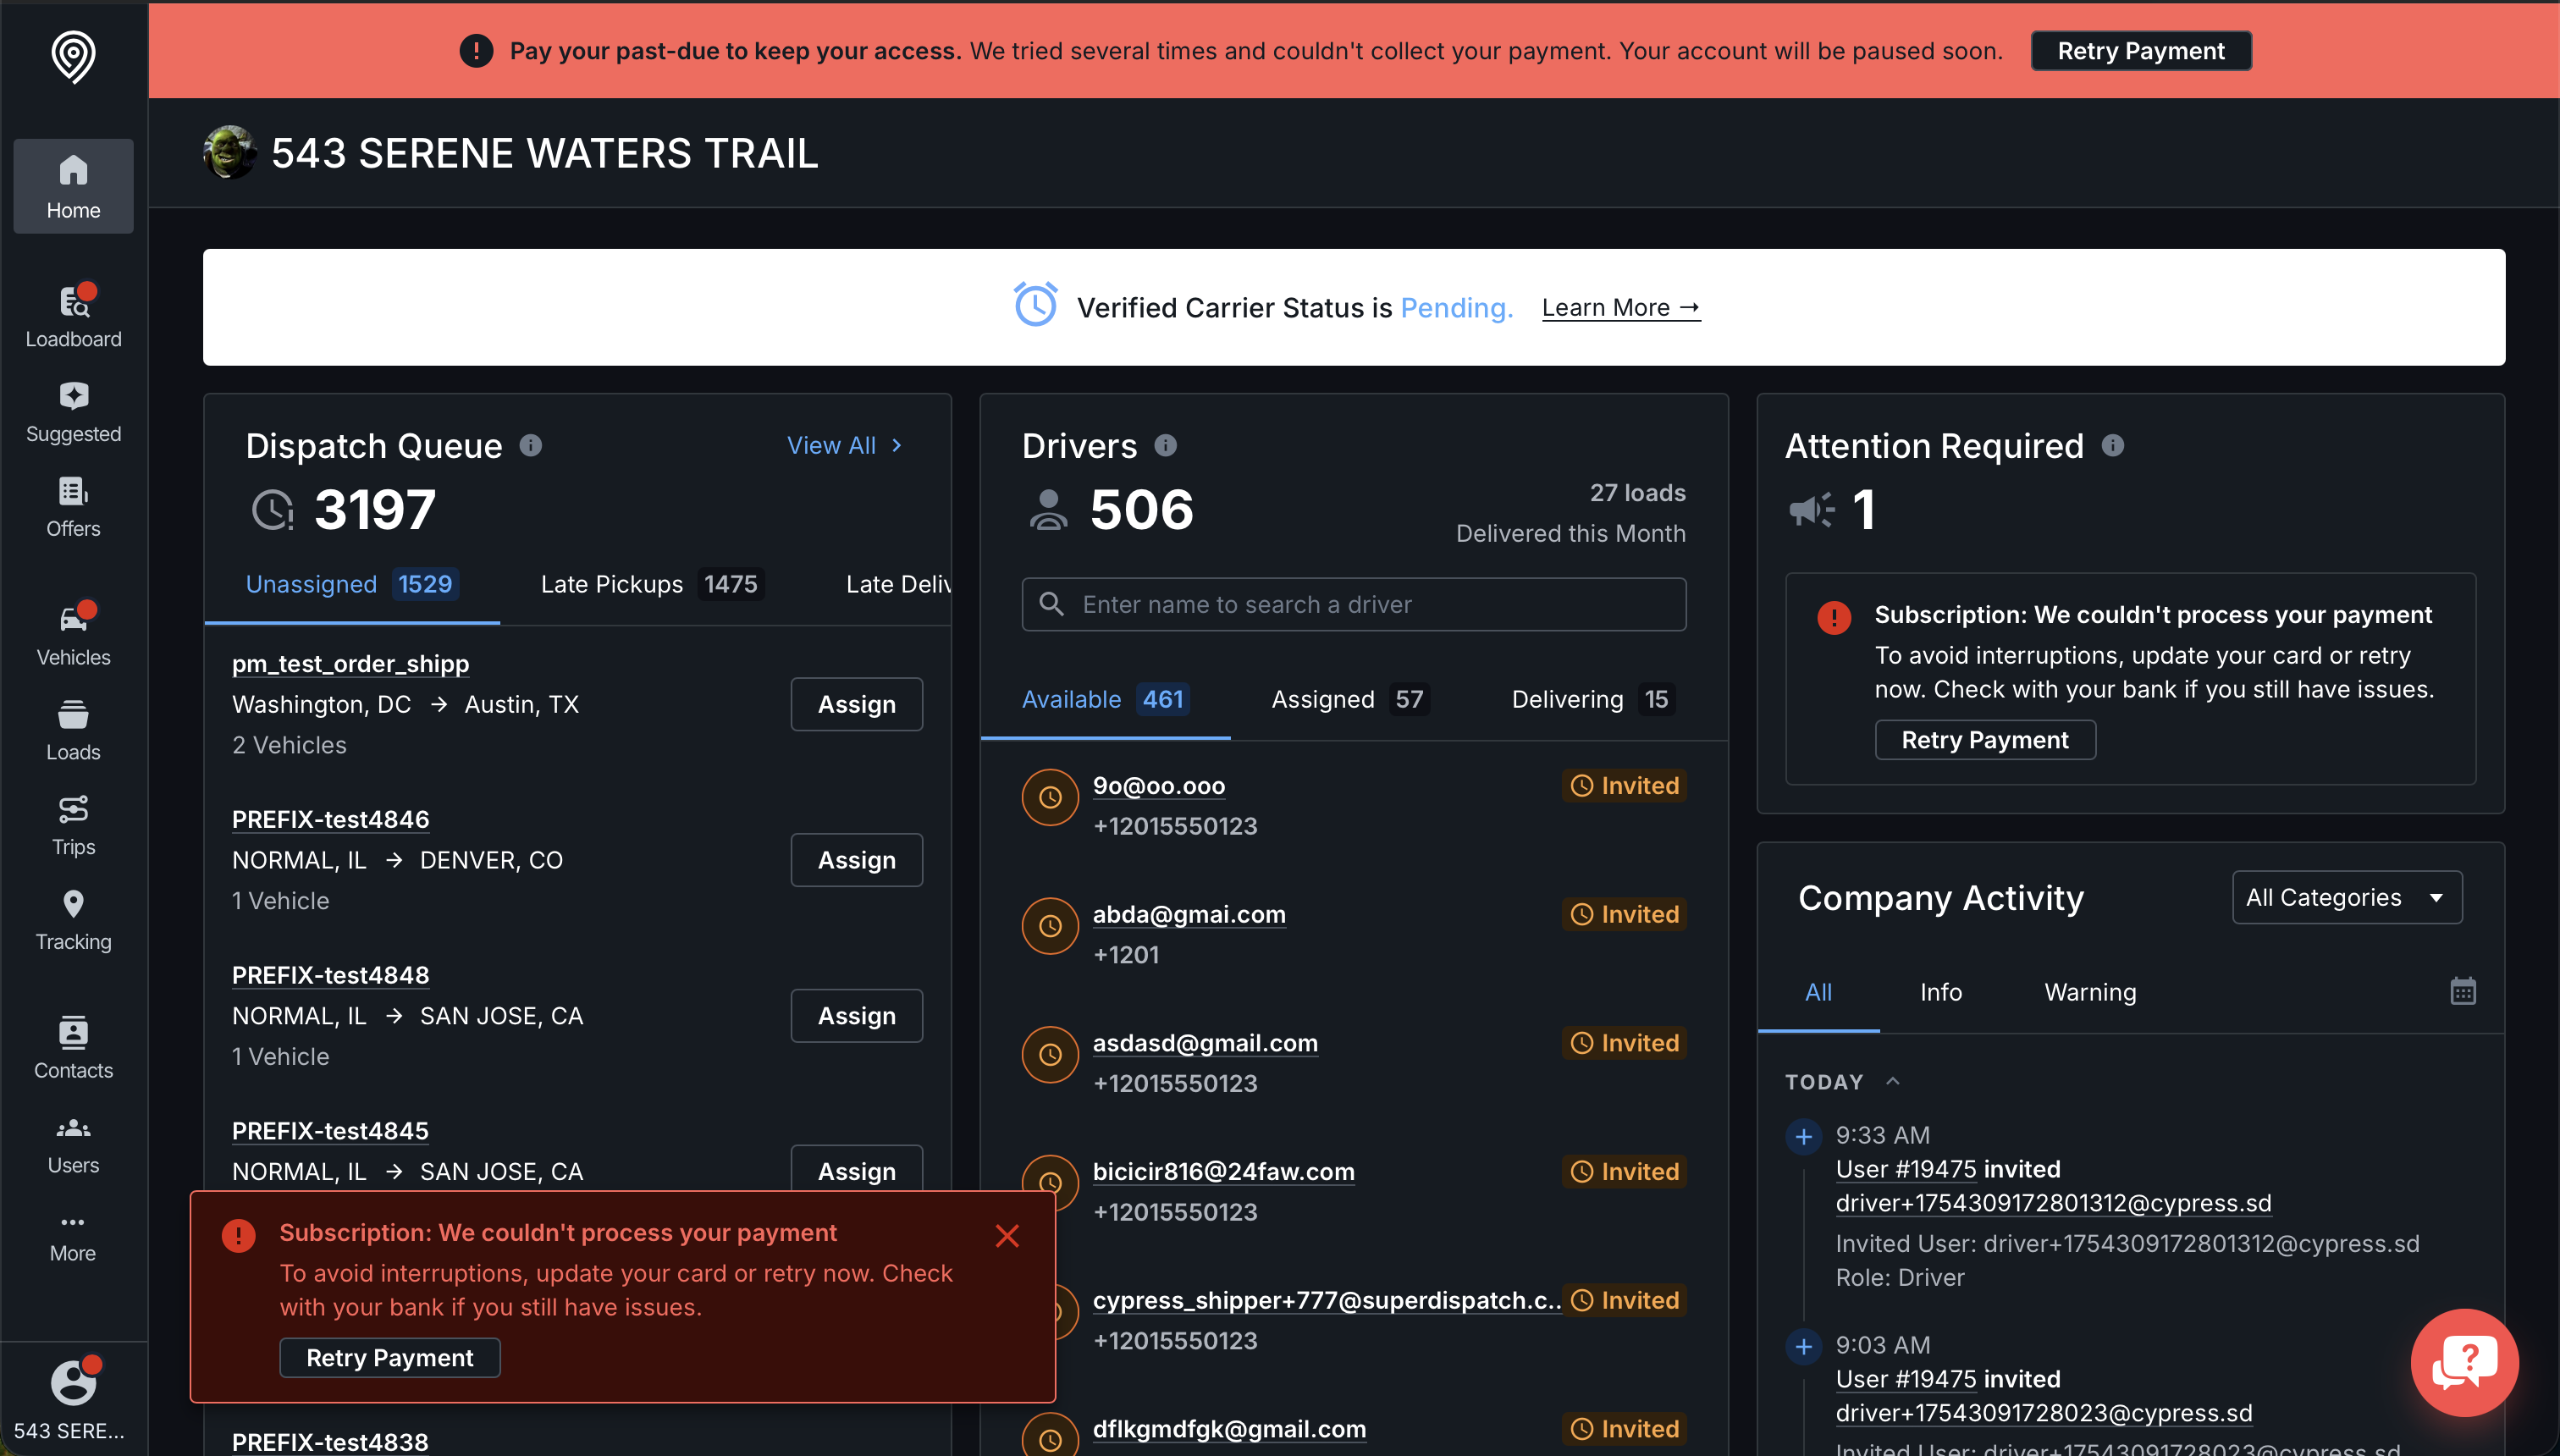Focus the driver name search field

[x=1354, y=604]
